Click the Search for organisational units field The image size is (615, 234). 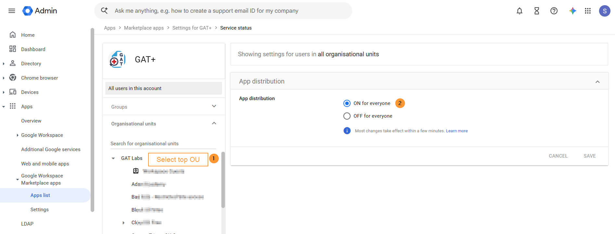[163, 144]
